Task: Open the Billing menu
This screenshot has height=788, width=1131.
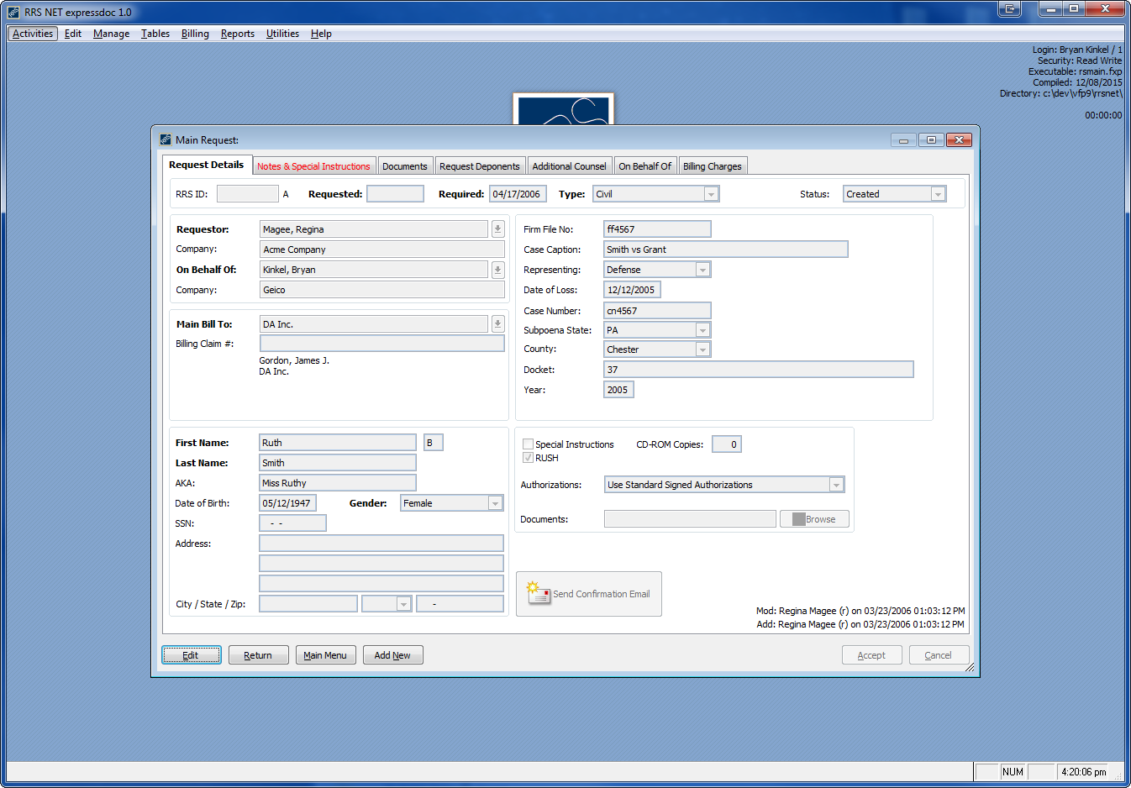Action: pos(195,34)
